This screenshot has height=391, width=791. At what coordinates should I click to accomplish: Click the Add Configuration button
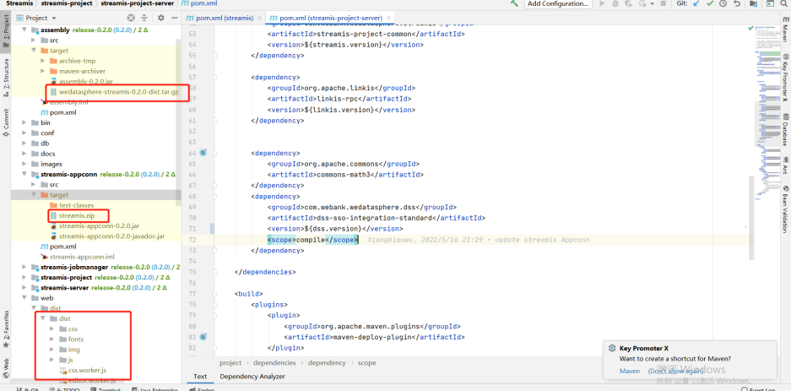point(557,4)
